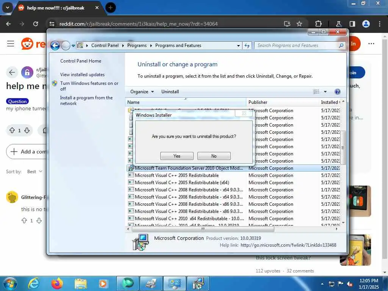Select Microsoft Visual C++ 2005 Redistributable (x64)
Viewport: 388px width, 291px height.
[x=233, y=182]
